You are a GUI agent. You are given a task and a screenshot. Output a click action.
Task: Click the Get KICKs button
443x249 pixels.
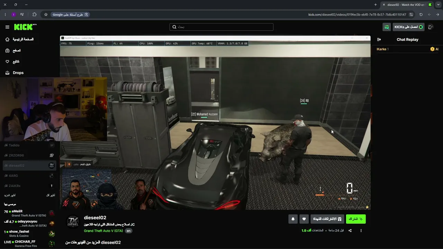(408, 27)
